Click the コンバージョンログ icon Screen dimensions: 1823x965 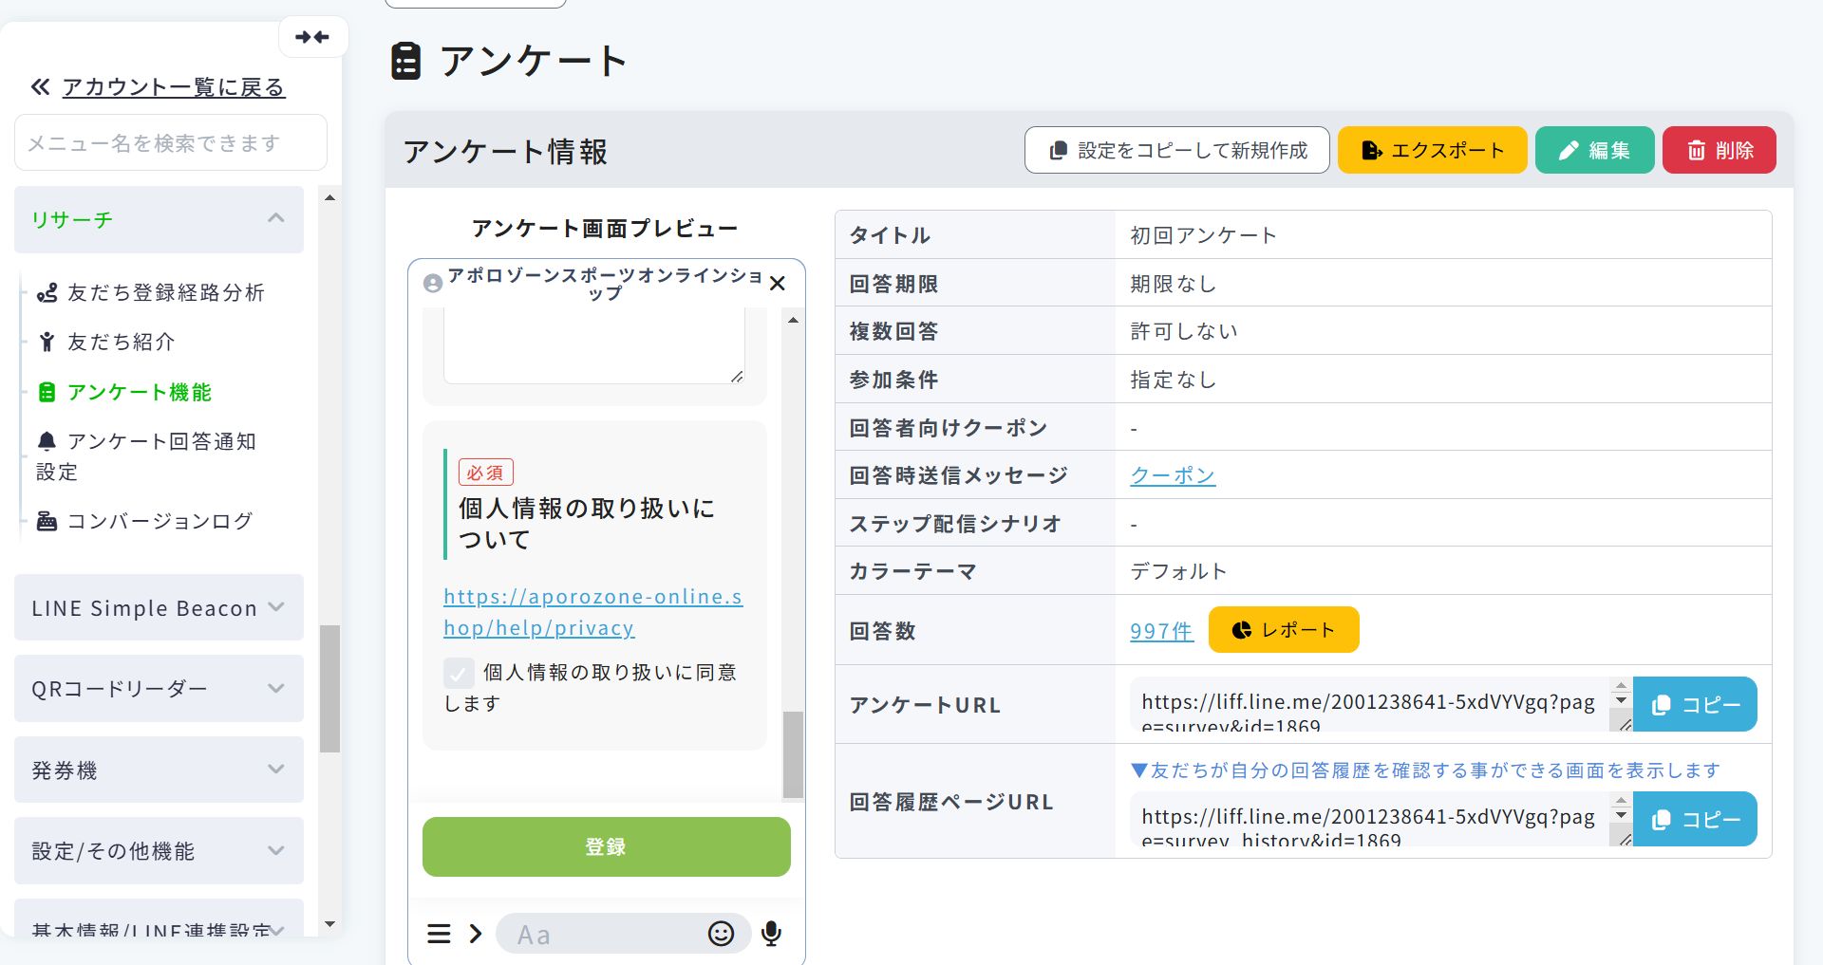47,521
